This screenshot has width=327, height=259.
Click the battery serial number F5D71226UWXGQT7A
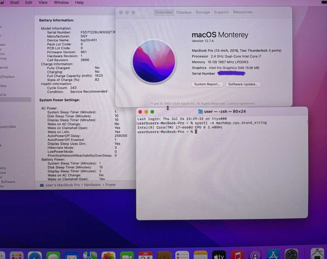(x=98, y=32)
